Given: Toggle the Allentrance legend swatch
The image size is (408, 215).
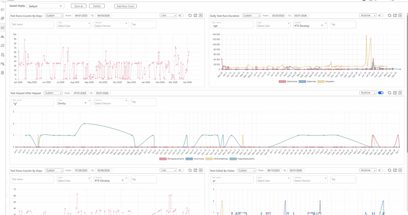Looking at the screenshot, I should (x=282, y=82).
